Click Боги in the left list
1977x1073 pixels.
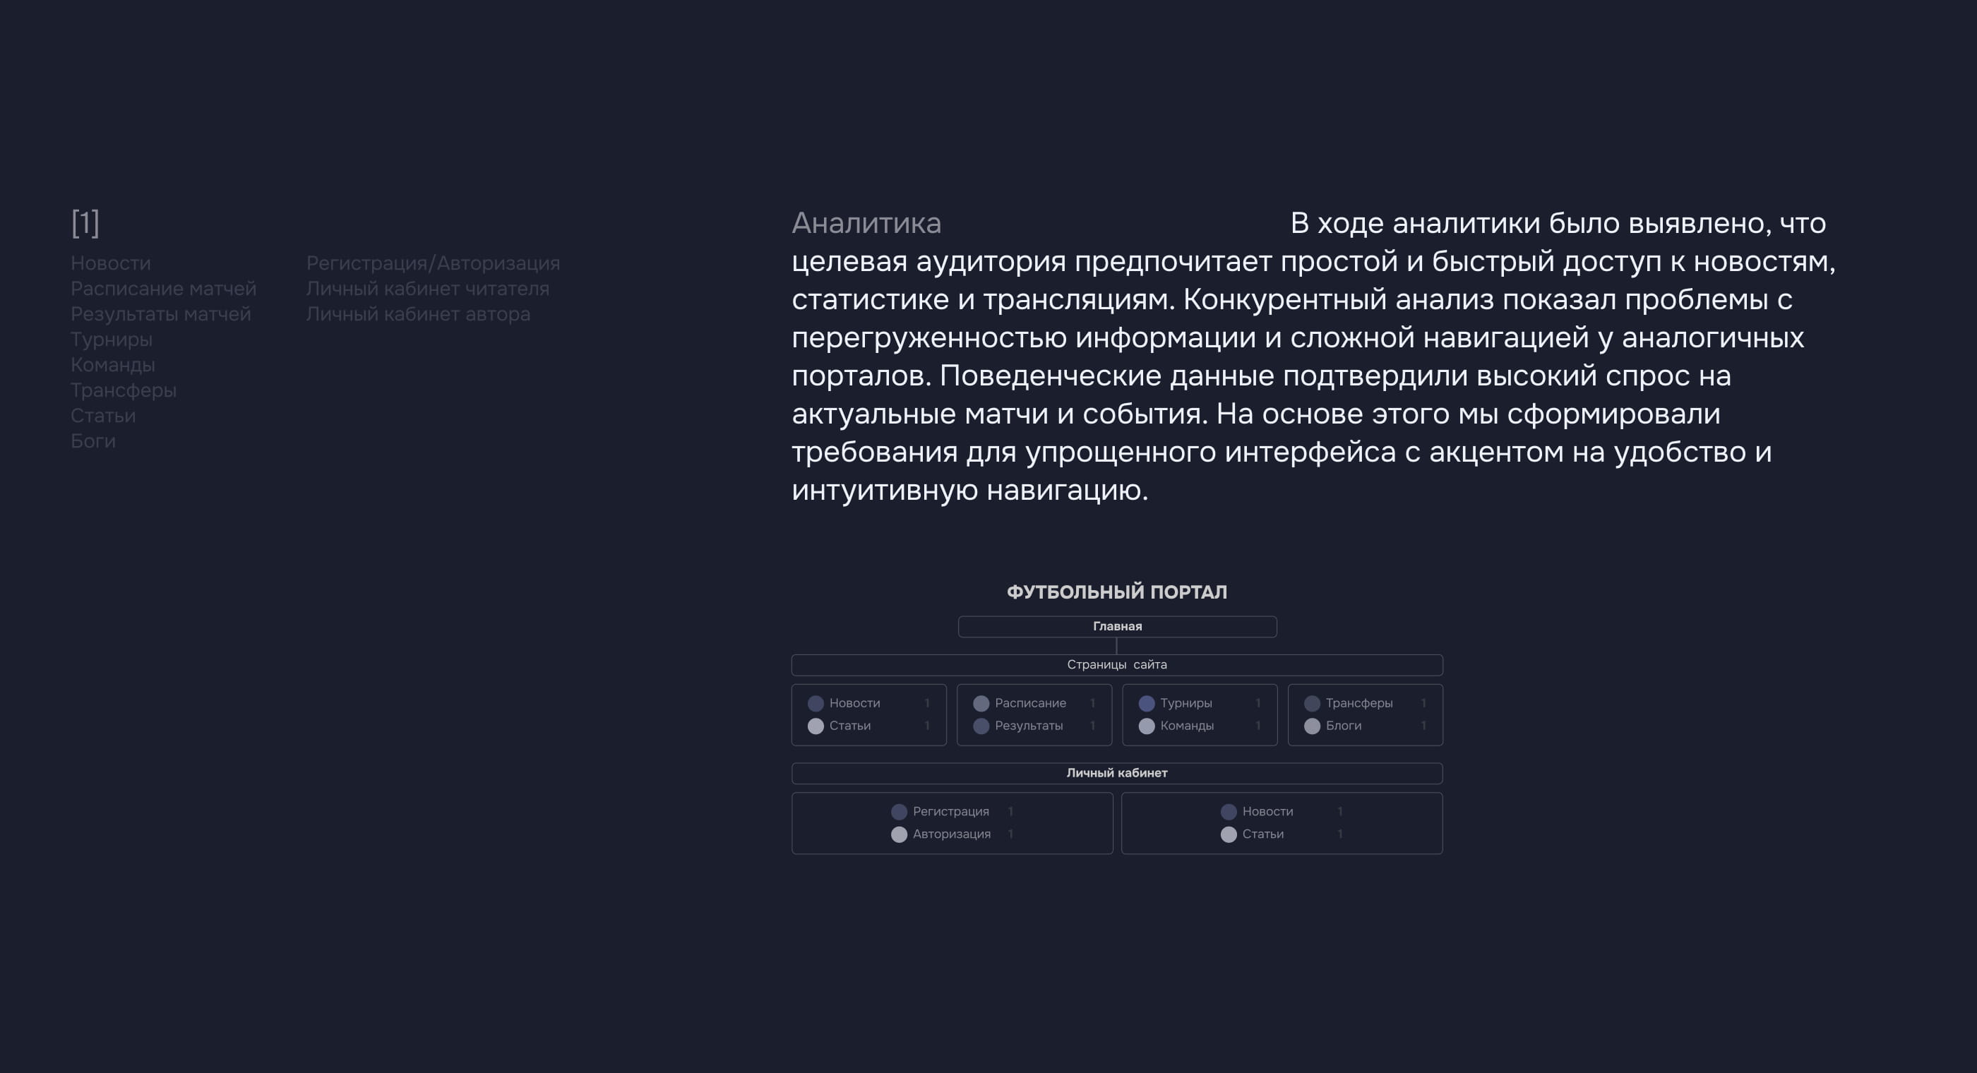93,441
